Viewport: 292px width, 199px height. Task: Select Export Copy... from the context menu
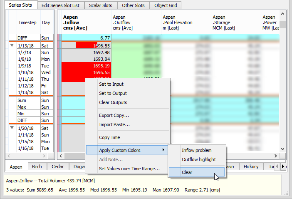click(x=114, y=115)
